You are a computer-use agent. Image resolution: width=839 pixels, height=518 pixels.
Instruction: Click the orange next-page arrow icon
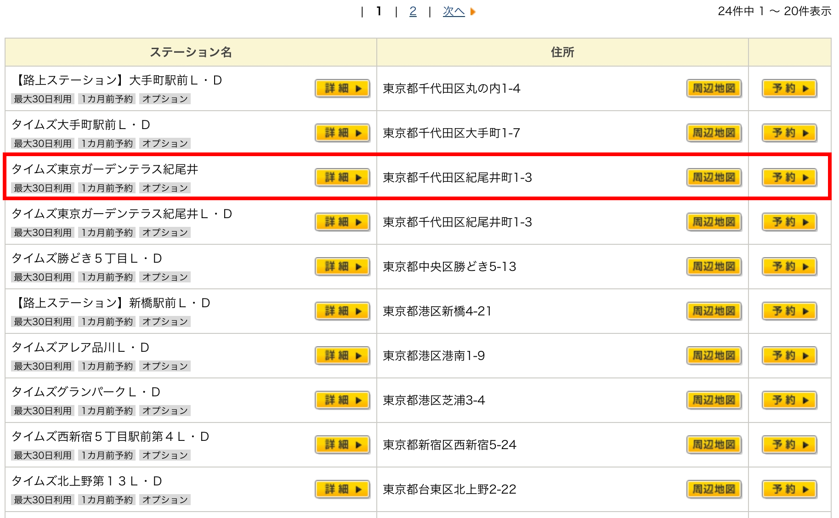pyautogui.click(x=473, y=11)
